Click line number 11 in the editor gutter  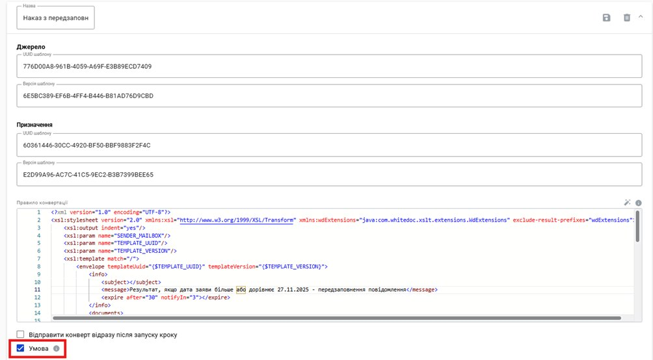38,290
